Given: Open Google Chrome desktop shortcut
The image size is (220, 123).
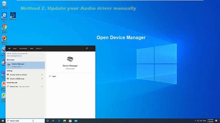Looking at the screenshot, I should click(4, 28).
